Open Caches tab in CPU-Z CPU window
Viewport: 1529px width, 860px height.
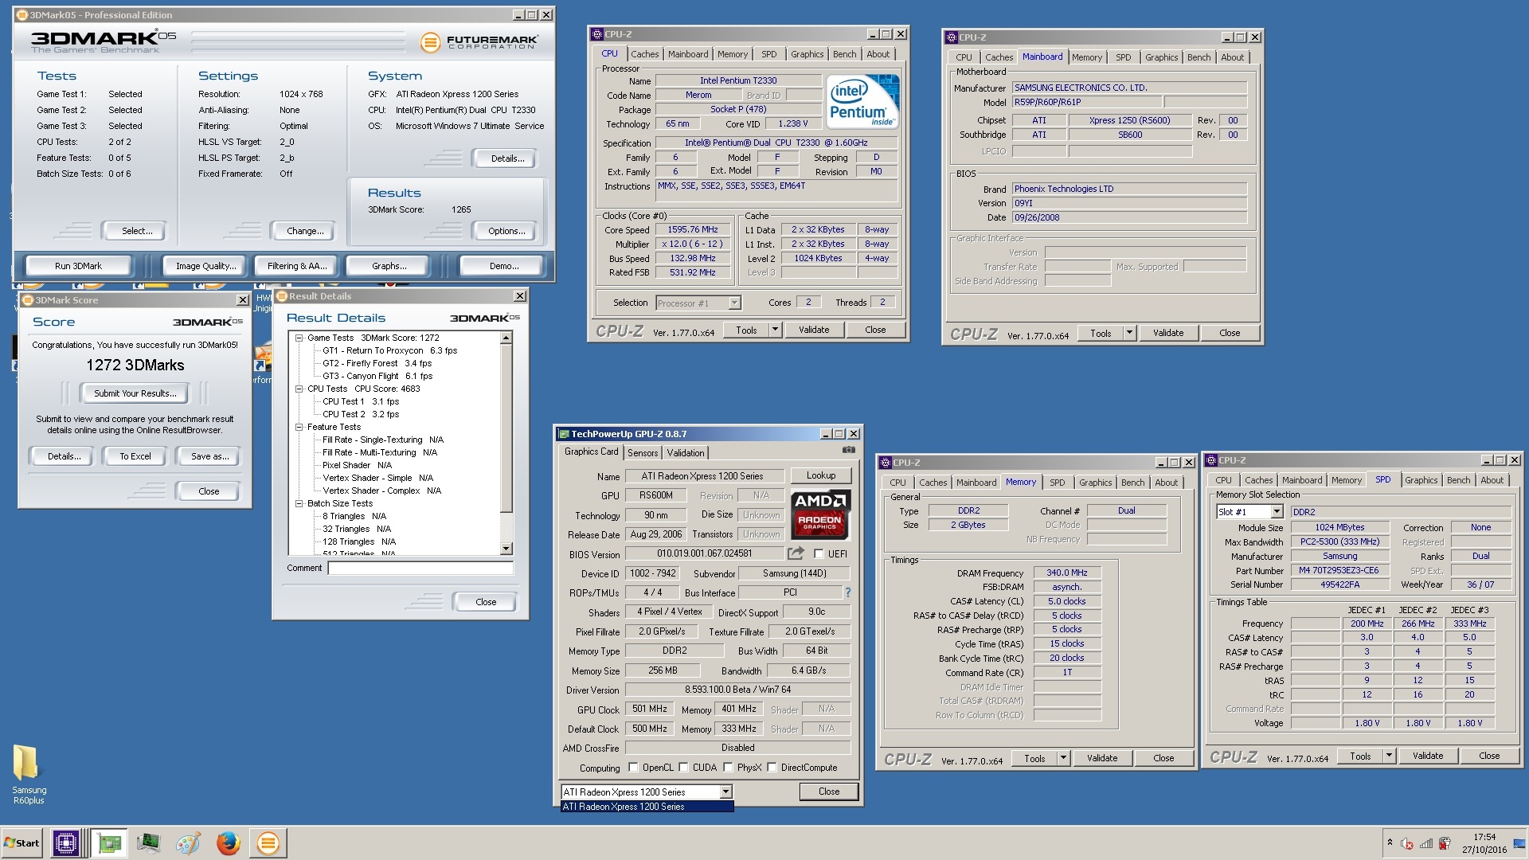pos(644,54)
